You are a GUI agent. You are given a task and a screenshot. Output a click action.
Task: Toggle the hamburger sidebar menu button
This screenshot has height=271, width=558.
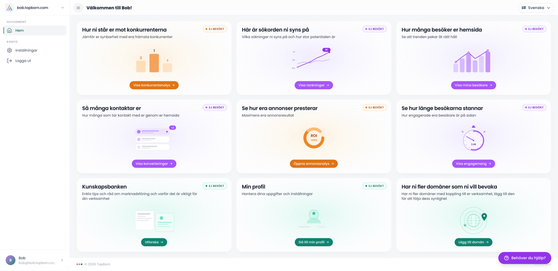click(x=78, y=7)
